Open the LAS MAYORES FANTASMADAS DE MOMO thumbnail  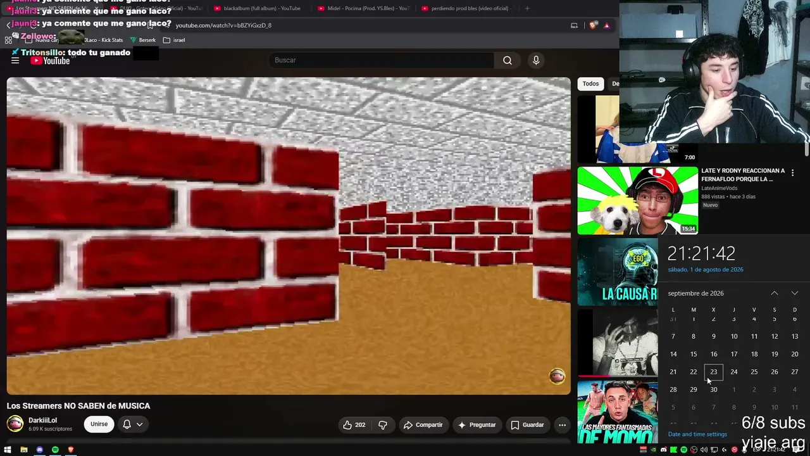pos(618,412)
